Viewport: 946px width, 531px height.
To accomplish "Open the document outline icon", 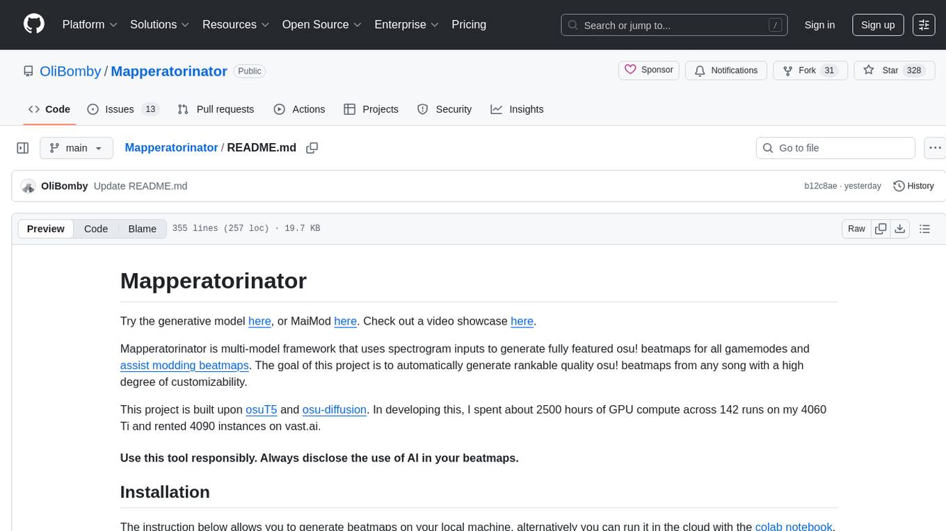I will 924,229.
